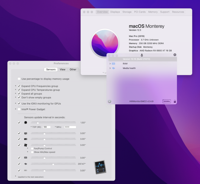
Task: Open the PCI Cards tab
Action: tap(140, 12)
